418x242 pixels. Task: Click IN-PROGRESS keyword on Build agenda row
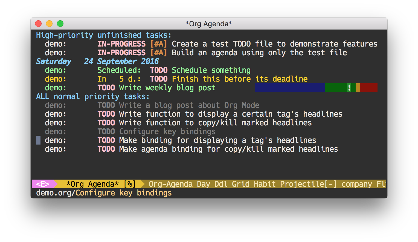(121, 53)
